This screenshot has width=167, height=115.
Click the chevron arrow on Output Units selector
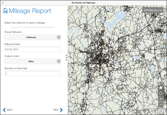pyautogui.click(x=58, y=61)
